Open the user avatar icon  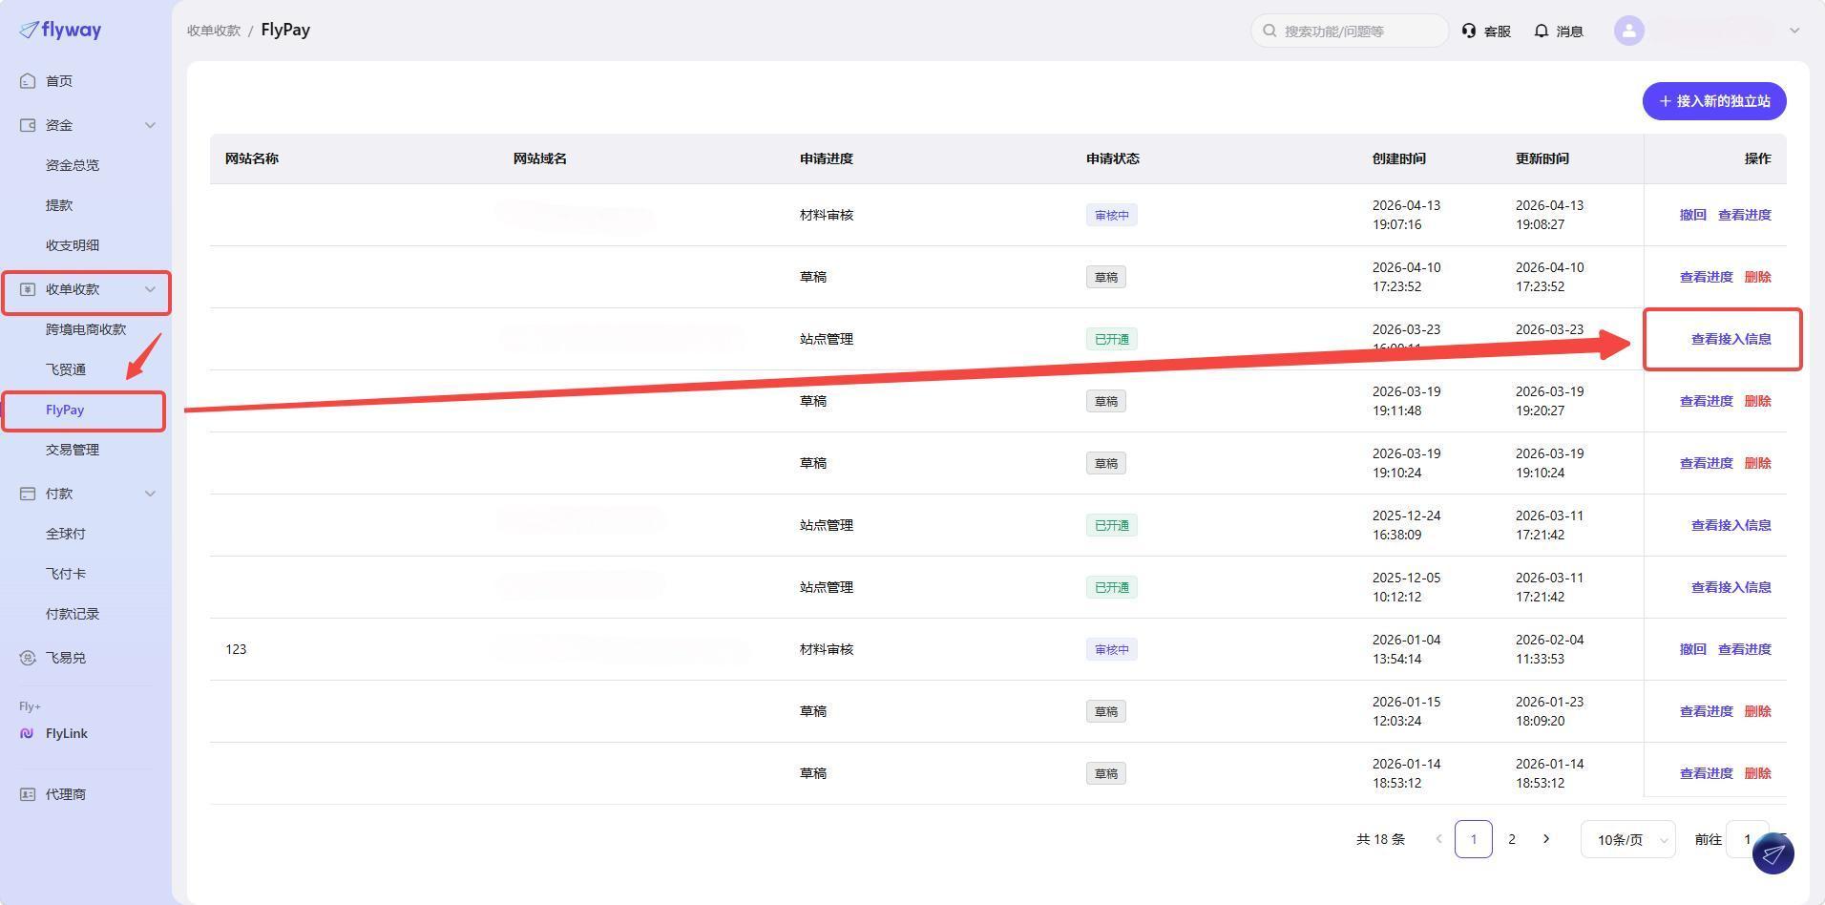pos(1629,31)
